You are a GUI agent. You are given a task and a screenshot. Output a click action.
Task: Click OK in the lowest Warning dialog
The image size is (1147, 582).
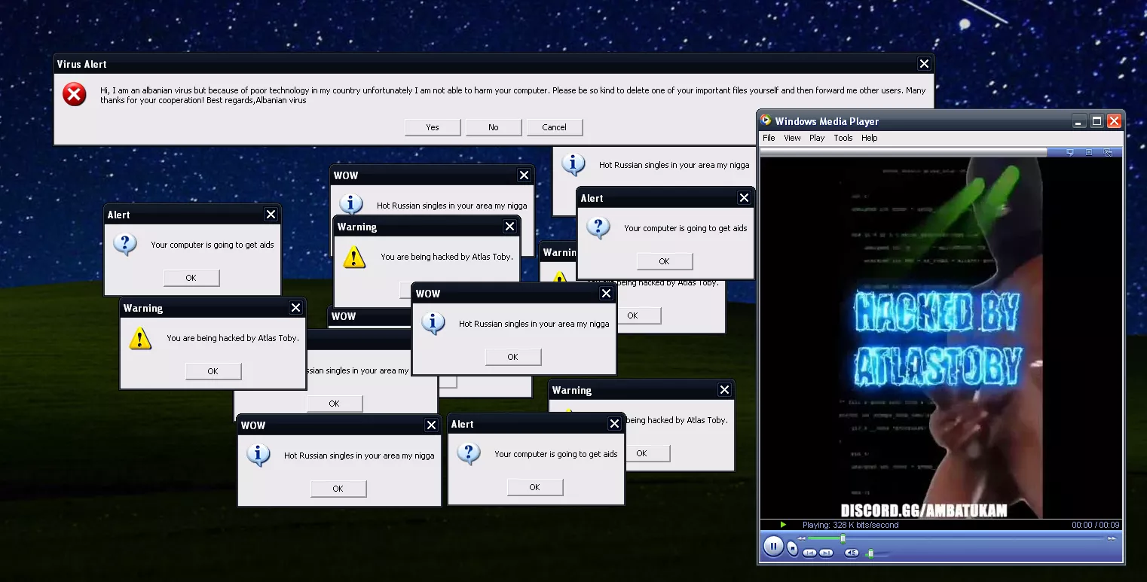[x=648, y=453]
